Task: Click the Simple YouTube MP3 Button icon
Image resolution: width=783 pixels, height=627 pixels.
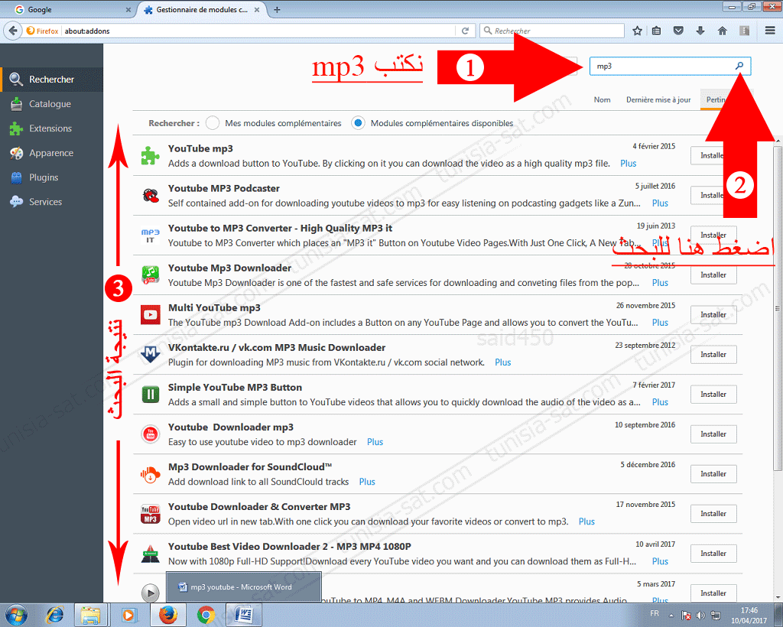Action: (151, 395)
